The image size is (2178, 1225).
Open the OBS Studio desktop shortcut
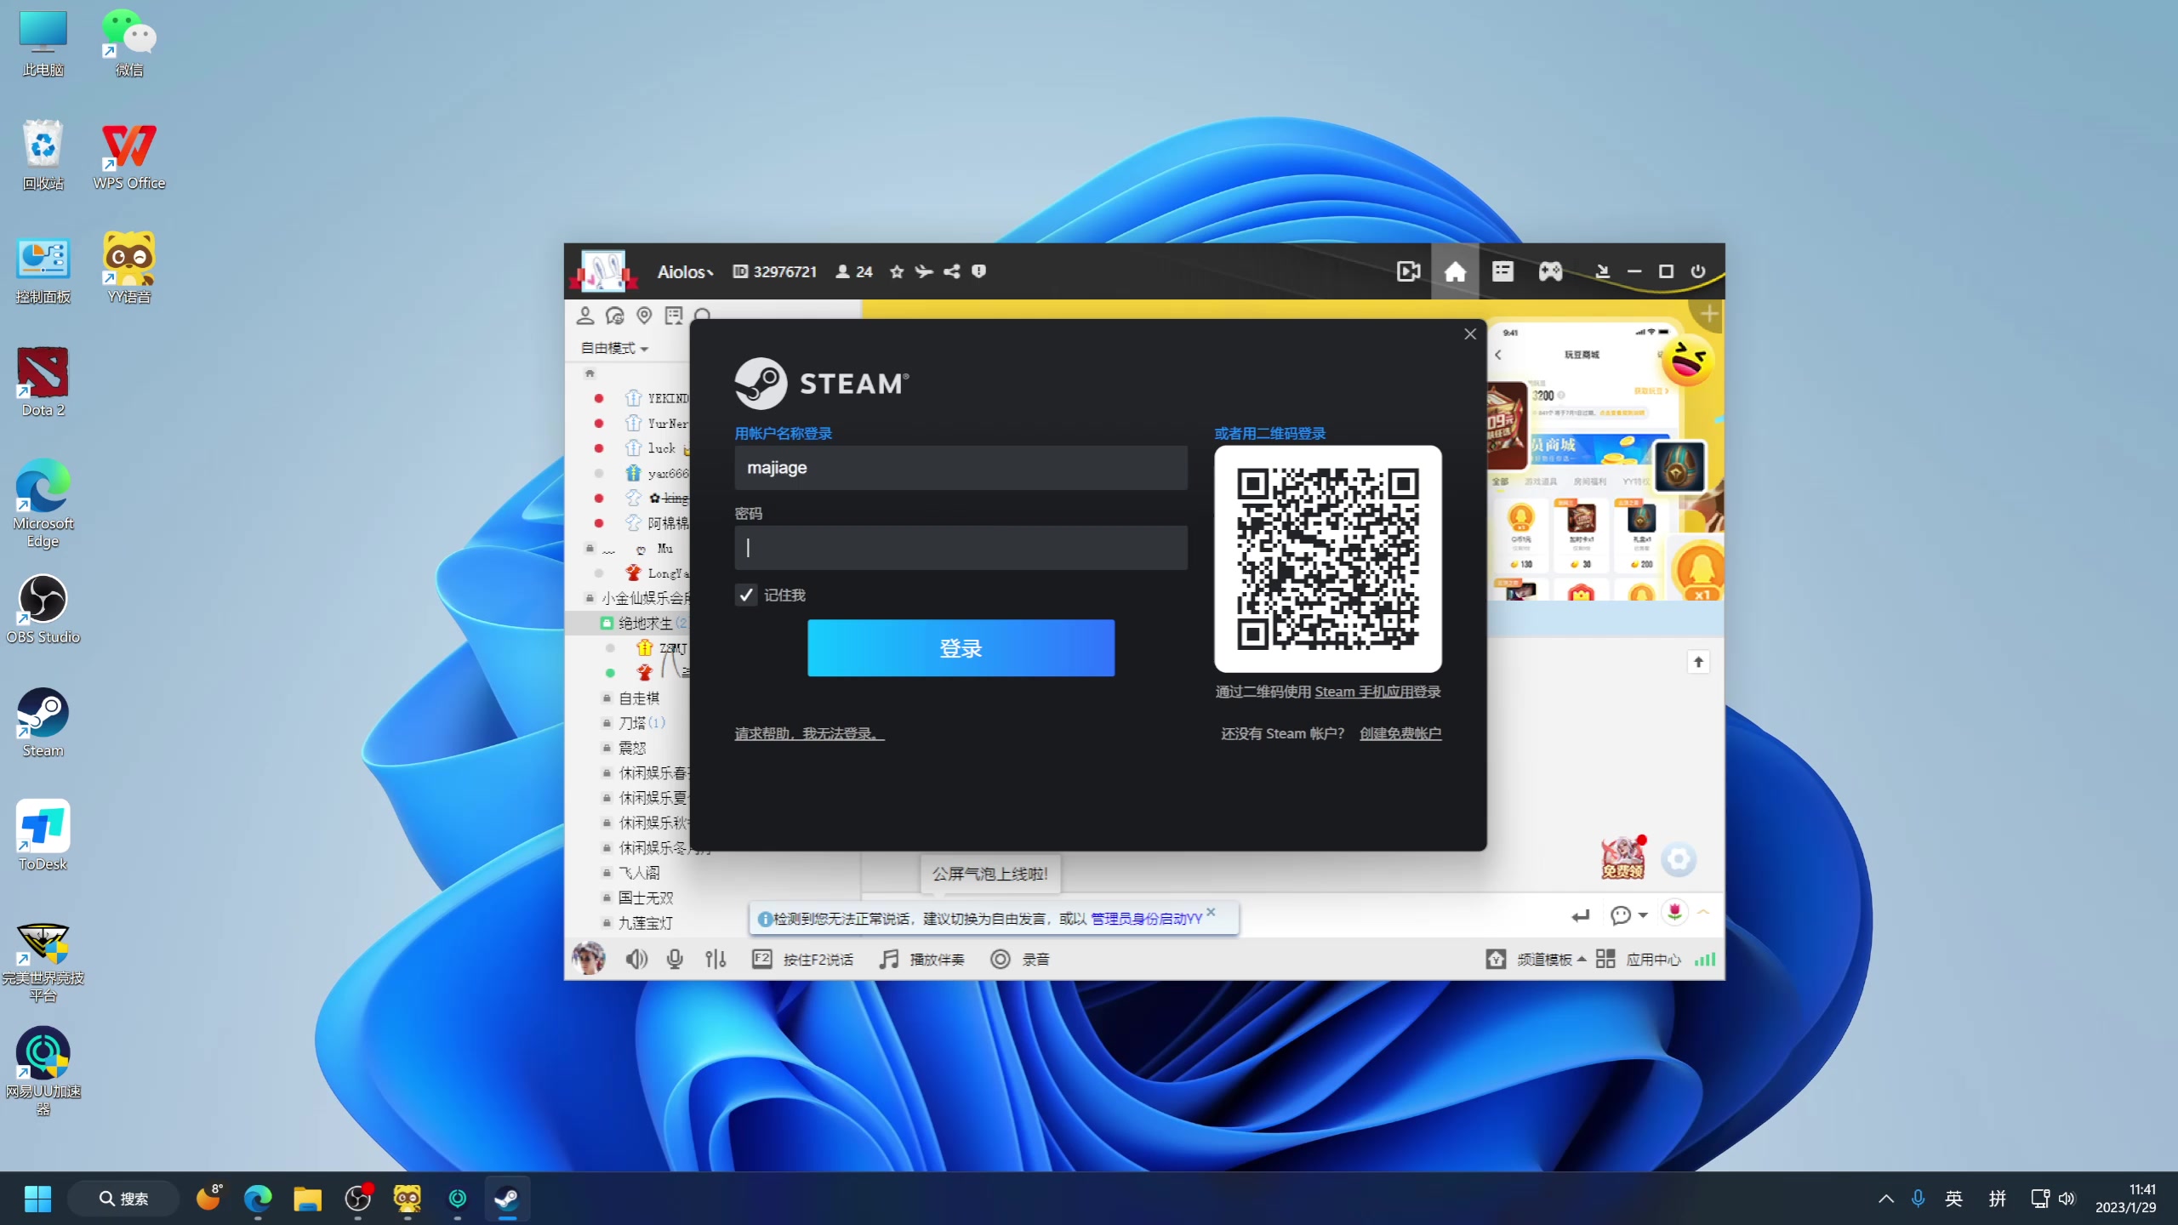(x=43, y=609)
